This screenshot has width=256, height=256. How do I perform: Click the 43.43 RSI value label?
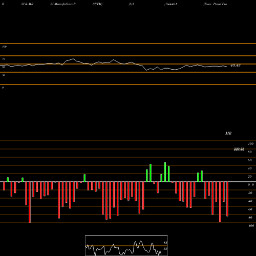click(236, 66)
